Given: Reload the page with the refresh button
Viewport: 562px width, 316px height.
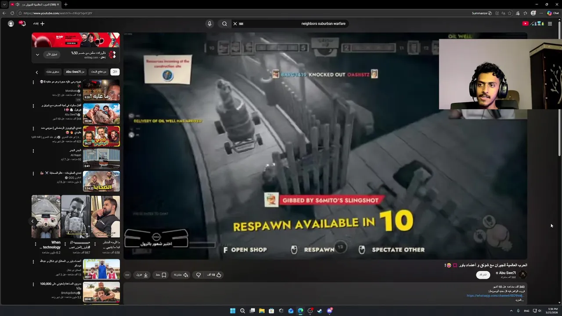Looking at the screenshot, I should point(12,13).
